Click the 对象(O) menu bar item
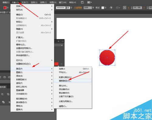This screenshot has height=120, width=152. (15, 2)
